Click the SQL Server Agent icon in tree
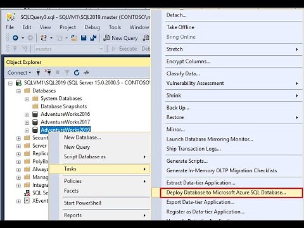The width and height of the screenshot is (304, 228). point(27,193)
